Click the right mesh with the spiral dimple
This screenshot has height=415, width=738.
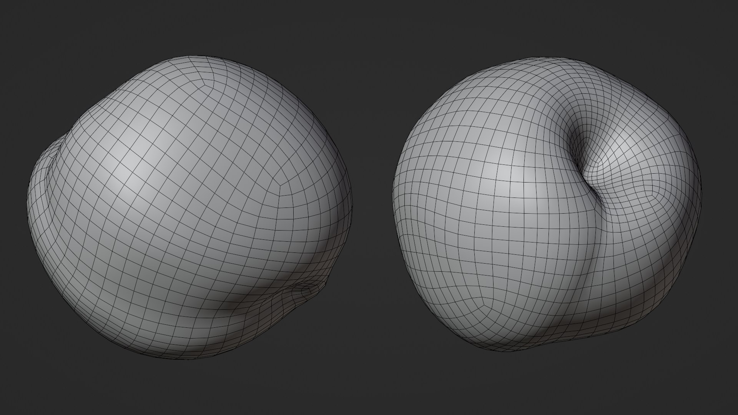click(x=547, y=204)
